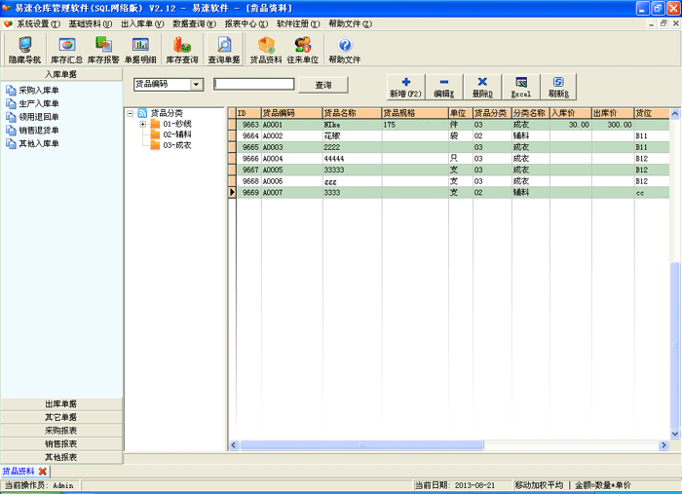682x494 pixels.
Task: Click the 单据明细 toolbar icon
Action: (x=140, y=50)
